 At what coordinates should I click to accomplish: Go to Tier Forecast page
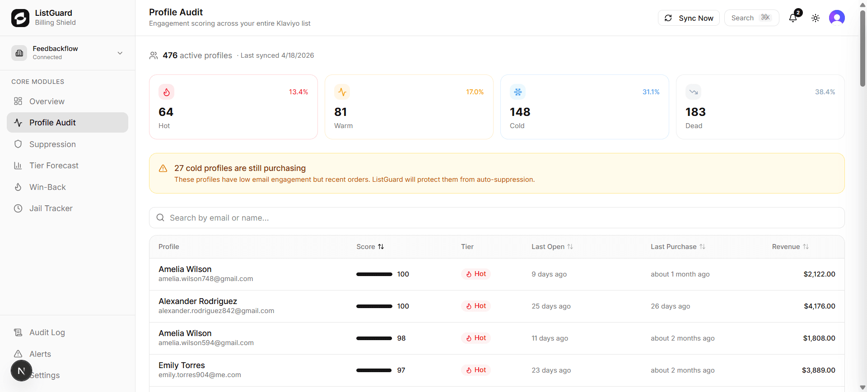[54, 166]
